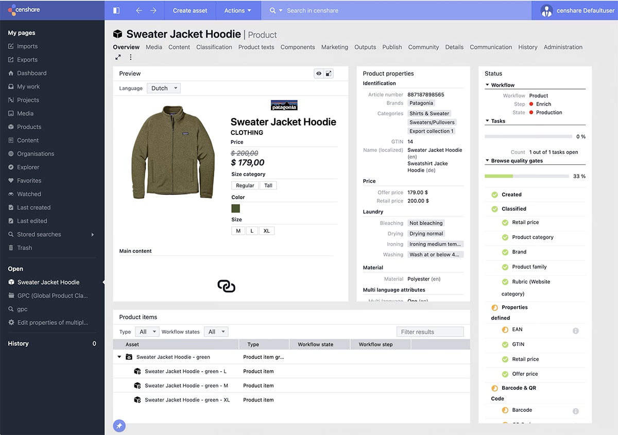Expand the Stored searches submenu arrow
Screen dimensions: 618x435
(x=93, y=235)
